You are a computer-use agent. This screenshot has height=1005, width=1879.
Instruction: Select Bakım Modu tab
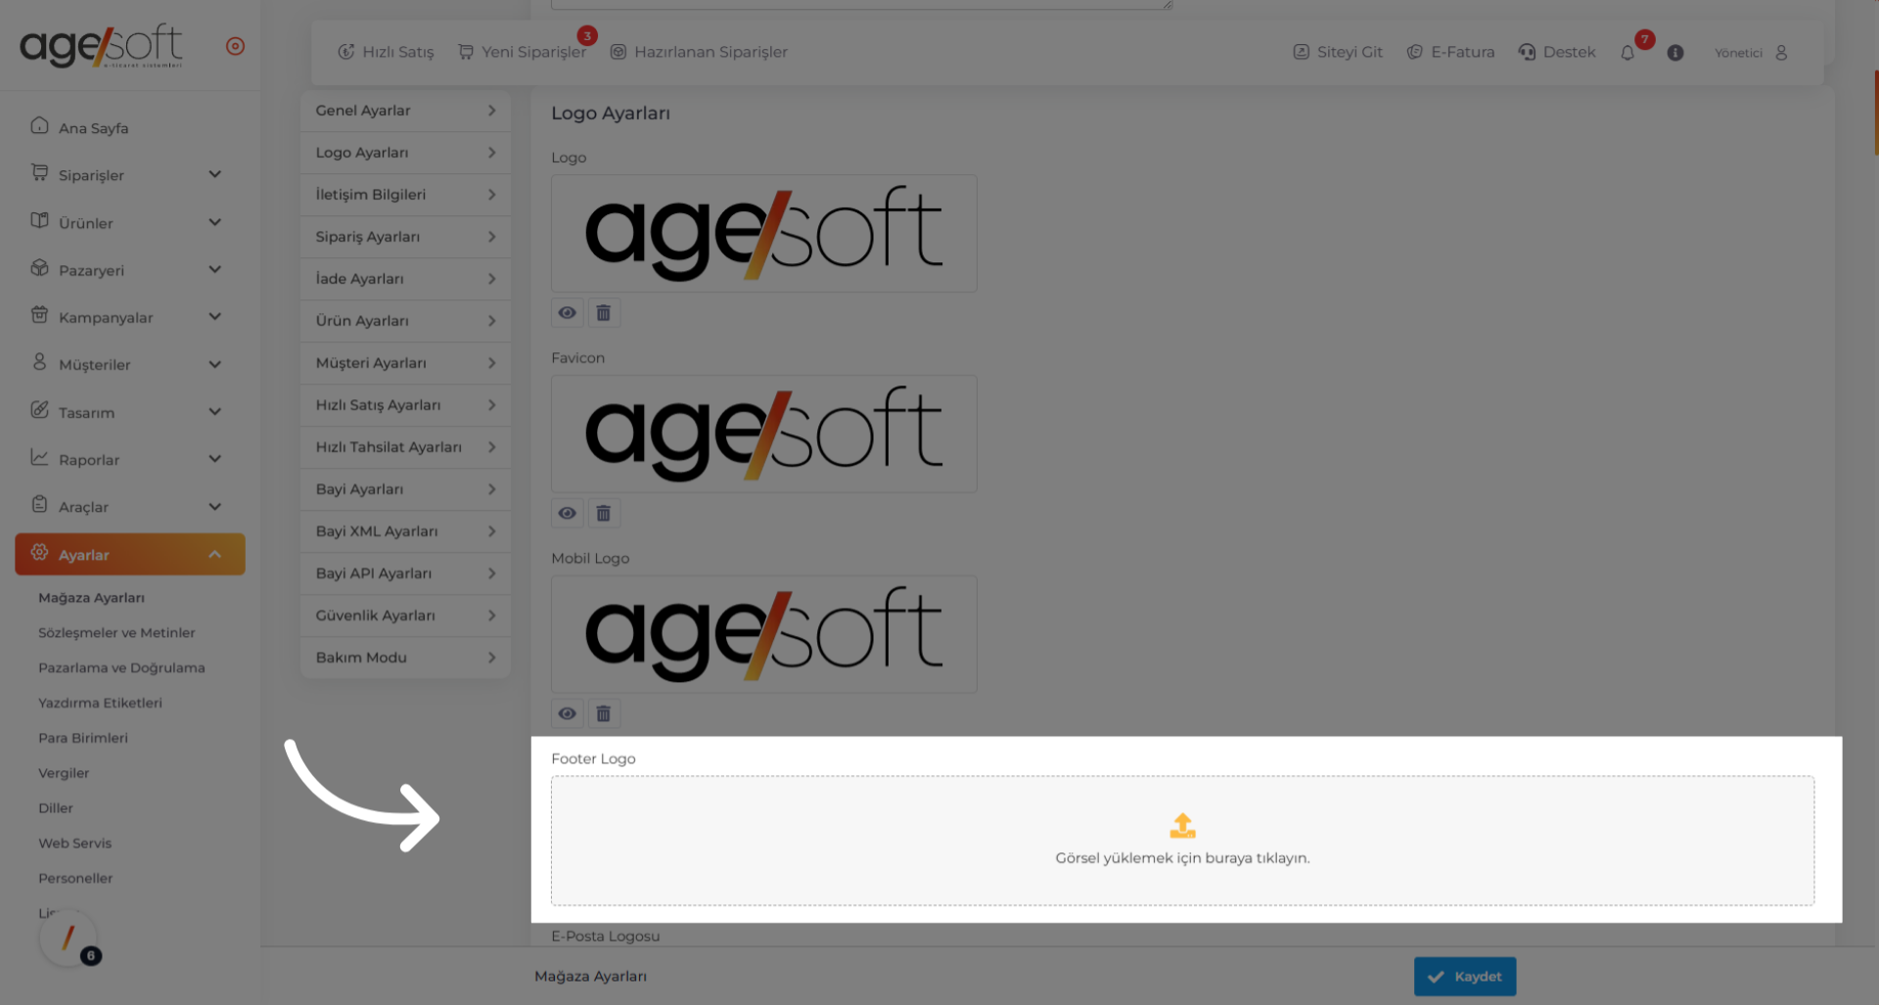coord(405,658)
